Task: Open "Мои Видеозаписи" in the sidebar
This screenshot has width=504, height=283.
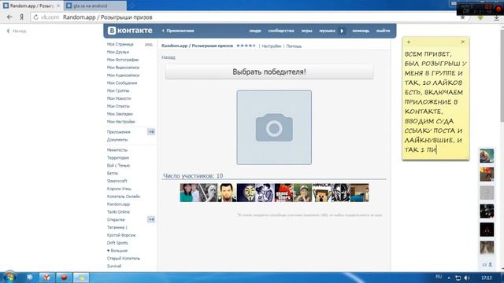Action: 123,68
